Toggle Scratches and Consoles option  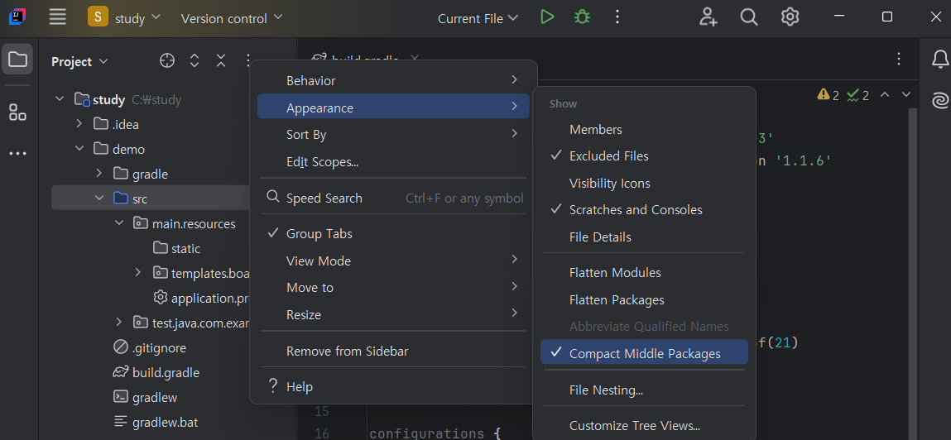635,210
